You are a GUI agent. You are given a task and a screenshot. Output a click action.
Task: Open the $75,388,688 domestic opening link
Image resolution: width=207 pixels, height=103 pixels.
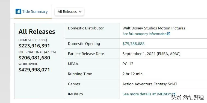point(134,44)
